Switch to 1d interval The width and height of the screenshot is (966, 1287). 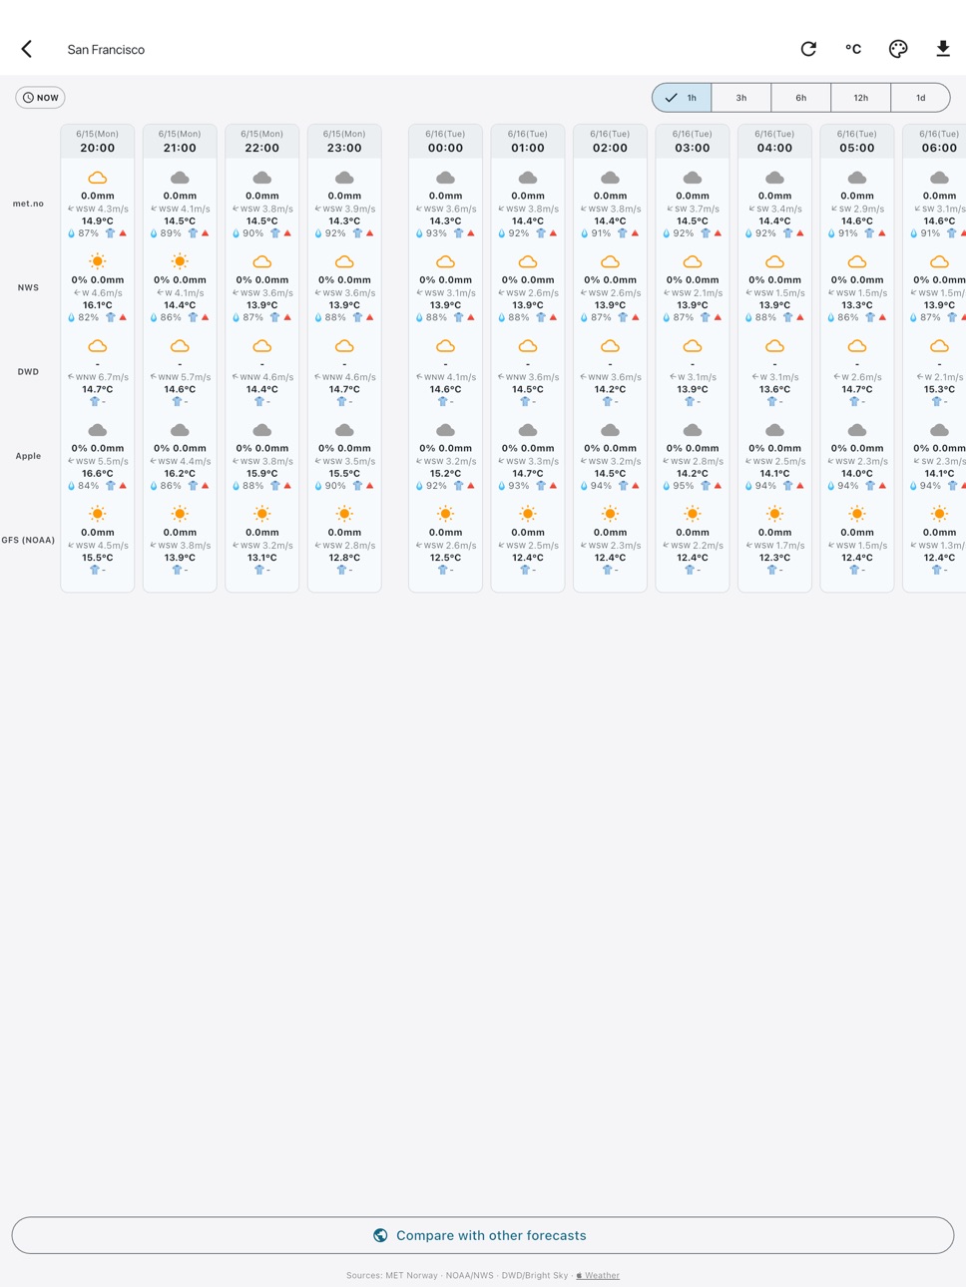(x=920, y=98)
